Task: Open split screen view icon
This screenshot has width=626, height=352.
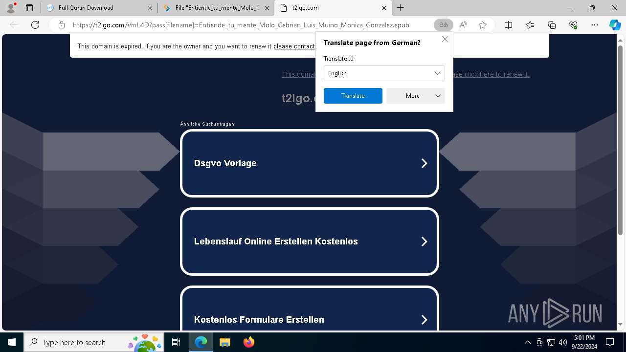Action: [x=509, y=25]
